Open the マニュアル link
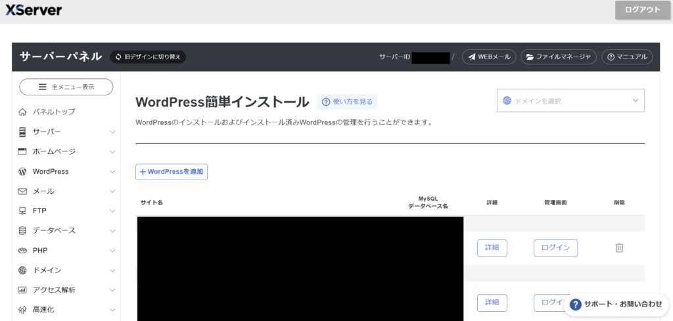Image resolution: width=673 pixels, height=321 pixels. click(627, 57)
